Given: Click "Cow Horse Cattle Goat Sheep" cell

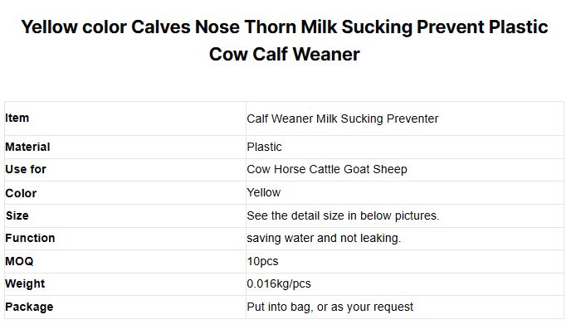Looking at the screenshot, I should 327,169.
